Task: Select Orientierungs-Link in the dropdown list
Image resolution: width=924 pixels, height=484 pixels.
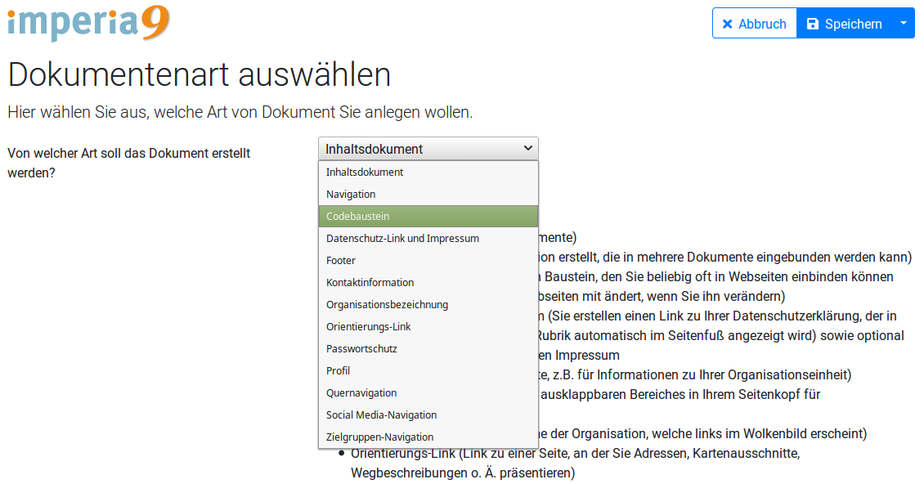Action: [x=368, y=327]
